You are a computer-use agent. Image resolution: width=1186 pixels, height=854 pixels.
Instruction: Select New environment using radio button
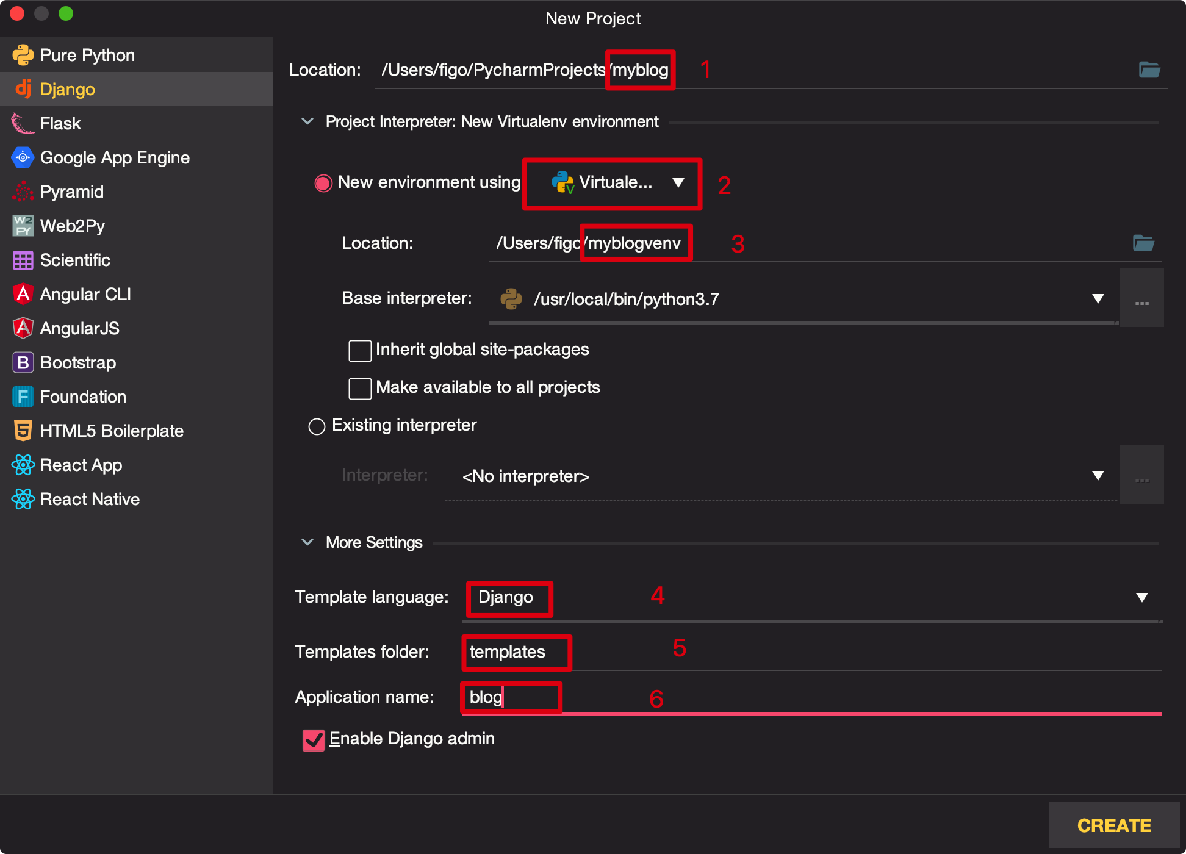tap(323, 182)
